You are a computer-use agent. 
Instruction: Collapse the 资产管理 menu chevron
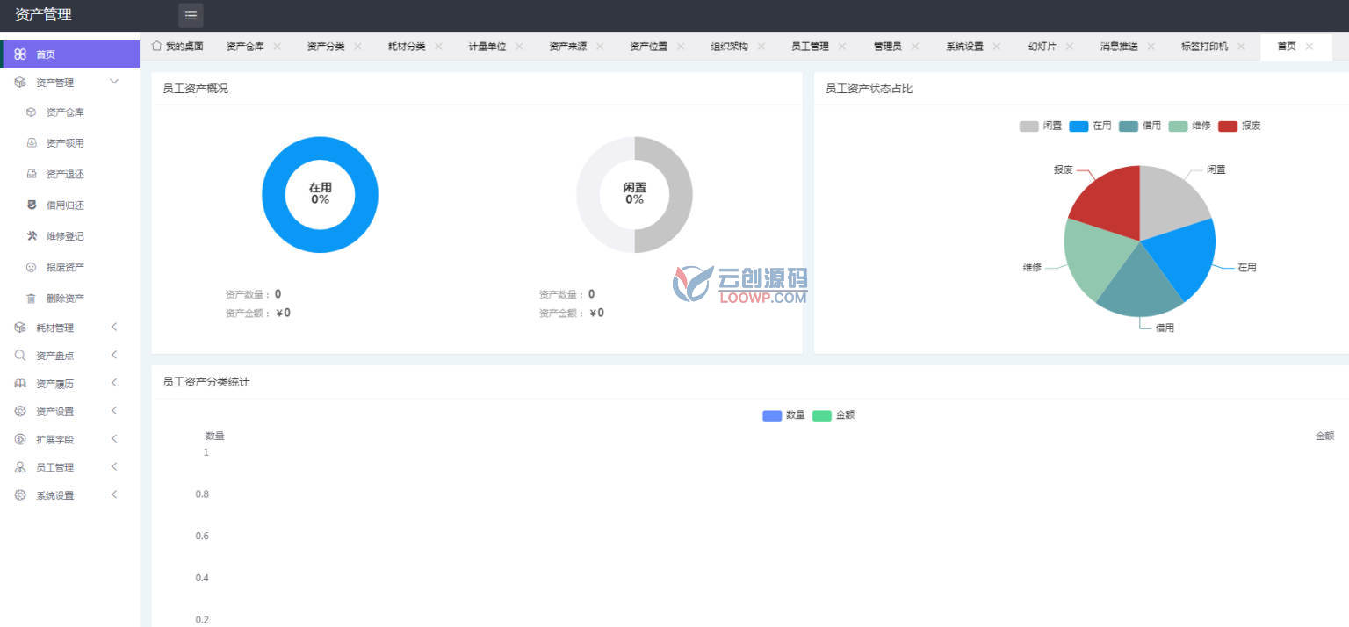[113, 82]
